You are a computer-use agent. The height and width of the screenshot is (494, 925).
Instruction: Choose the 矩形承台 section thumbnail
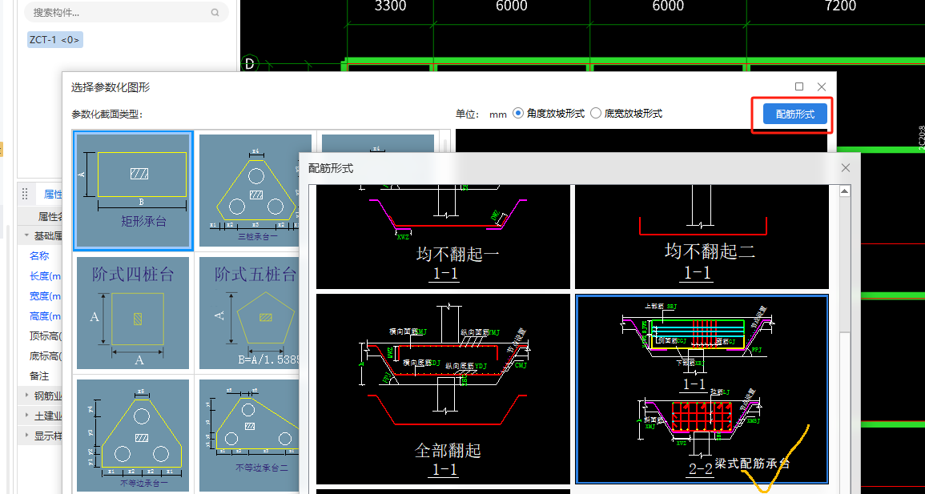pyautogui.click(x=133, y=191)
